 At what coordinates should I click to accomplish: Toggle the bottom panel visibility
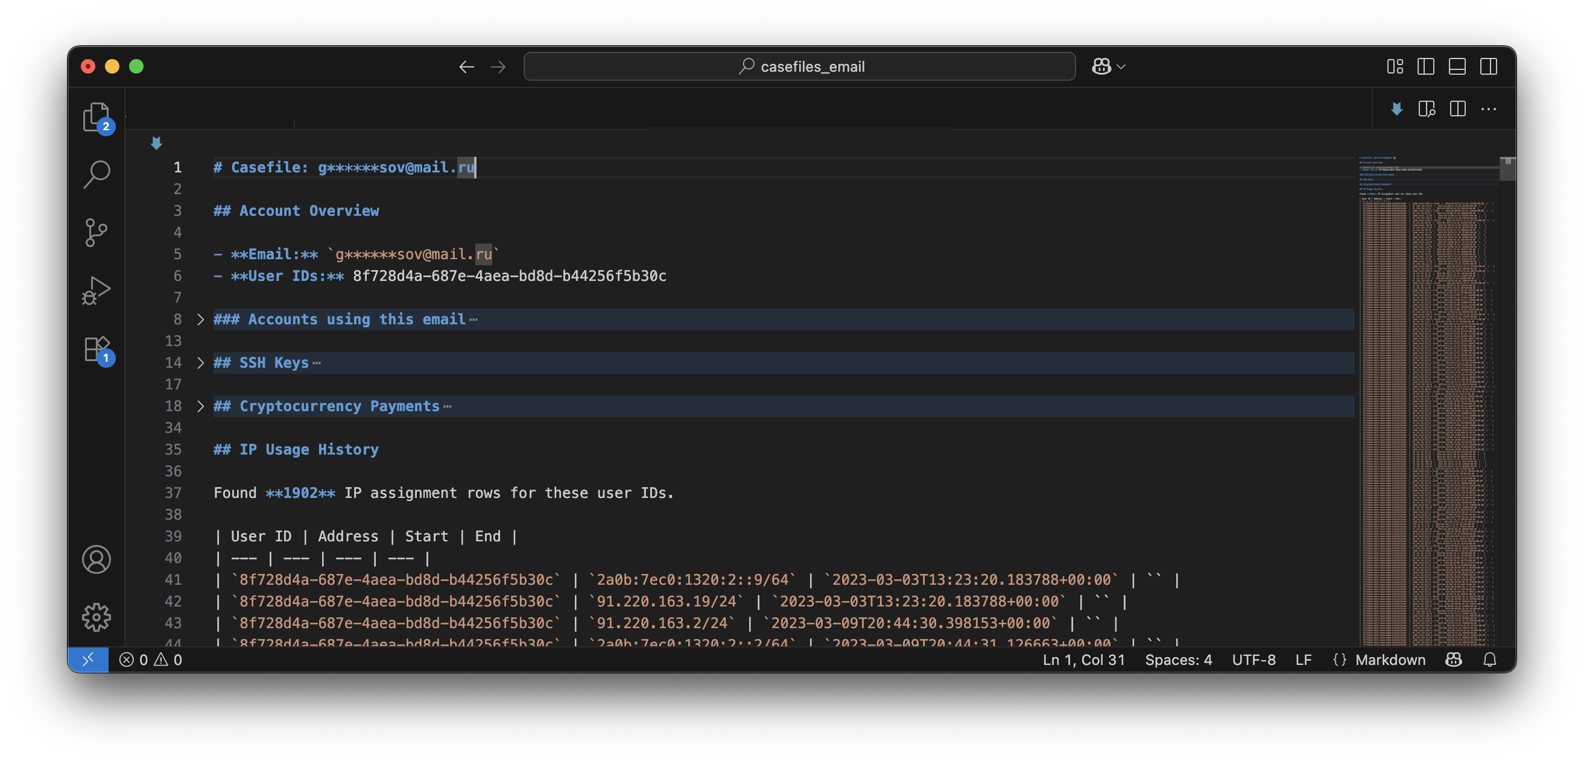click(1457, 66)
